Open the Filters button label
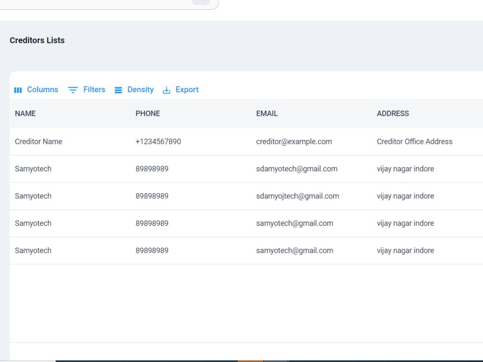Image resolution: width=483 pixels, height=362 pixels. click(x=94, y=90)
